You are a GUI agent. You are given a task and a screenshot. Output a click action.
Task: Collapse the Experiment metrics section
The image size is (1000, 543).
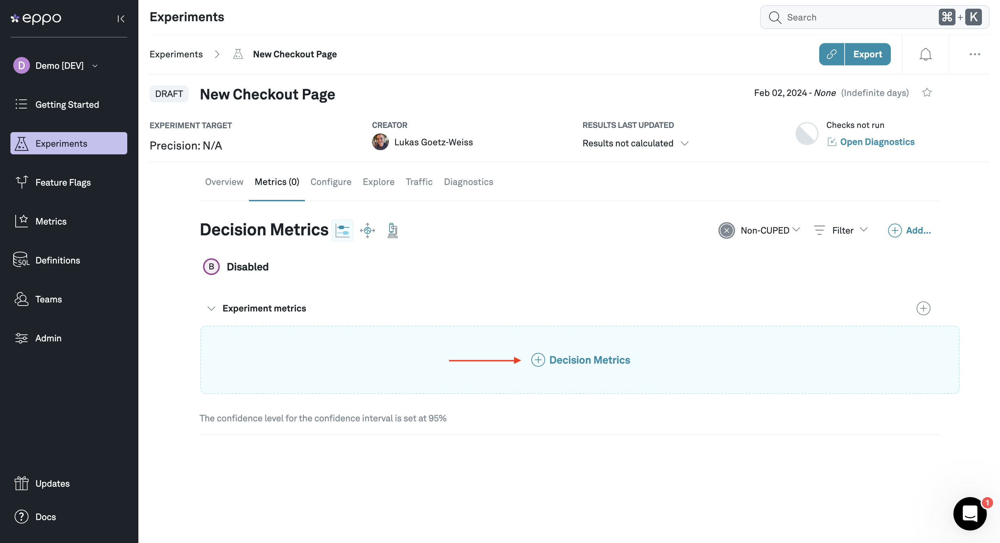211,308
